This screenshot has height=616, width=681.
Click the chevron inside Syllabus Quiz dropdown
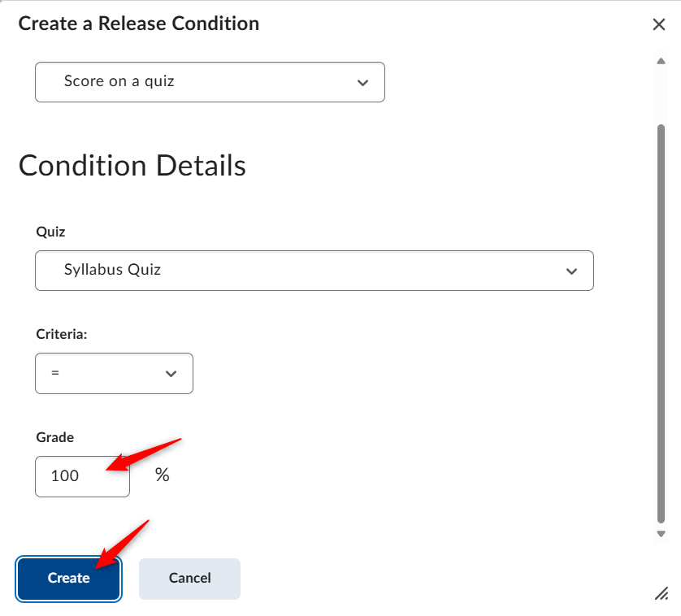(x=571, y=271)
